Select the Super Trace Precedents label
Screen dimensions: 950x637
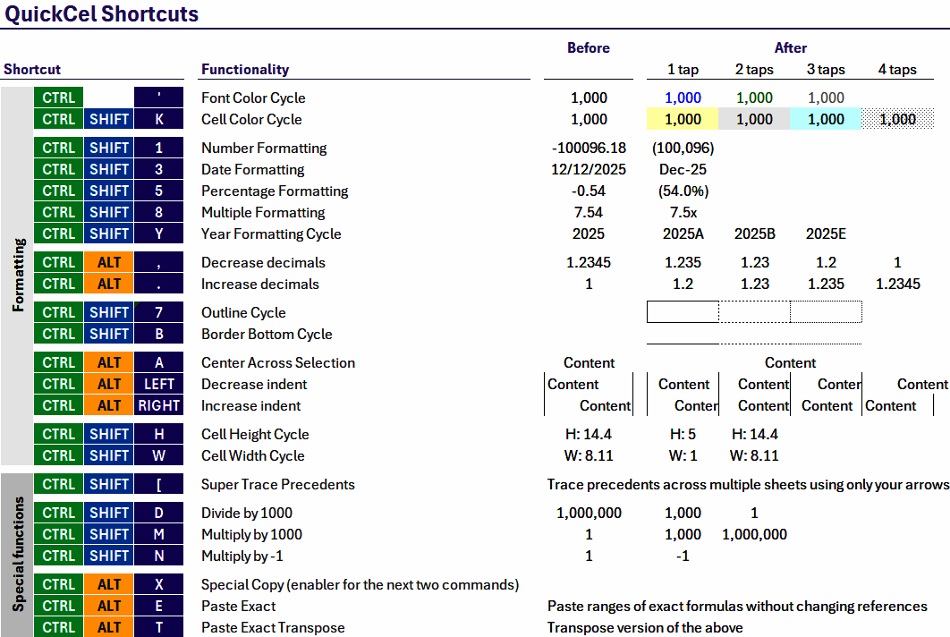(x=278, y=484)
